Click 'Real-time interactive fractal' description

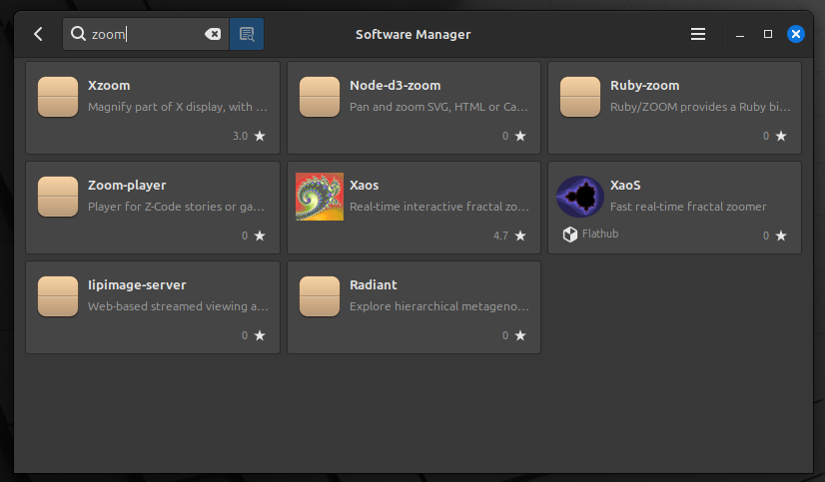(439, 207)
